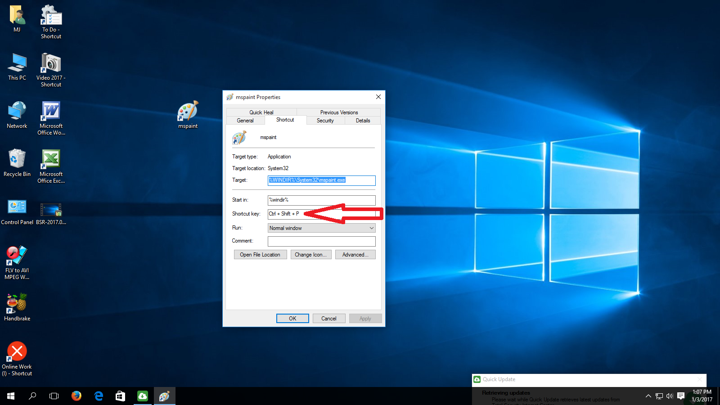Image resolution: width=720 pixels, height=405 pixels.
Task: Click the Comment input field
Action: tap(321, 241)
